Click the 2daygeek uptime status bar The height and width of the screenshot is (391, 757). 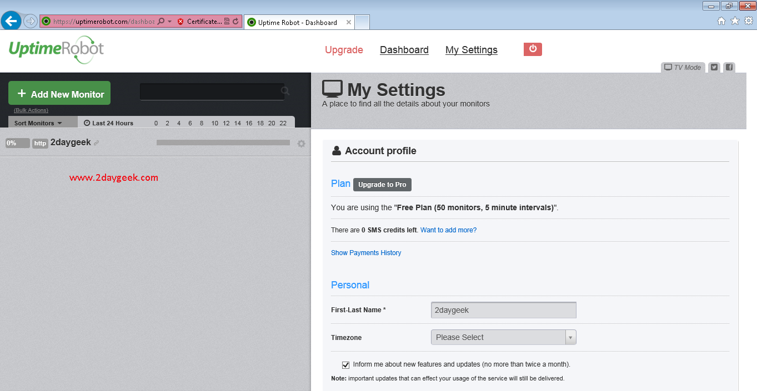(223, 143)
